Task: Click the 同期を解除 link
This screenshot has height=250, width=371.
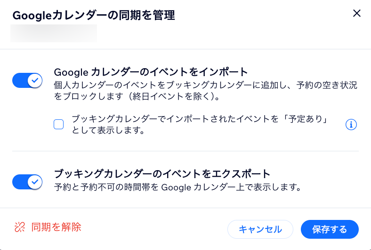Action: point(56,227)
